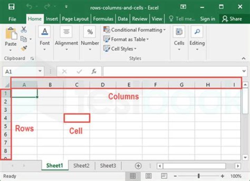The width and height of the screenshot is (250, 181).
Task: Switch to Sheet3 tab
Action: coord(108,166)
